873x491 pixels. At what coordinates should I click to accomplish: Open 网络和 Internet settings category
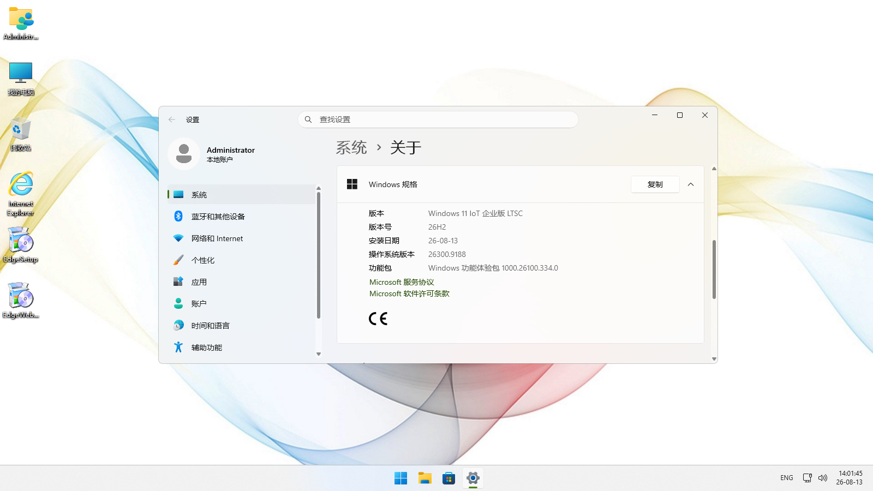[241, 238]
